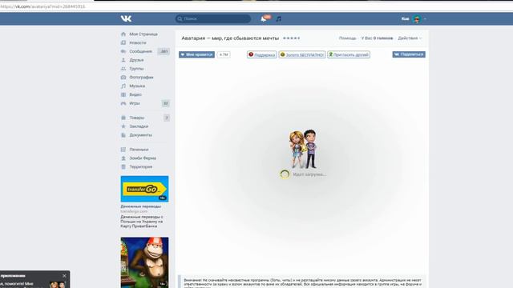
Task: Open Друзья in sidebar
Action: [136, 60]
